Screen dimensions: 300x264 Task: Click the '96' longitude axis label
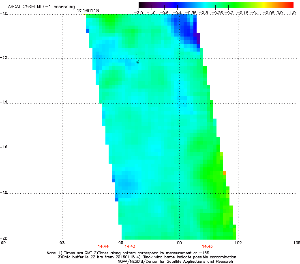click(120, 243)
